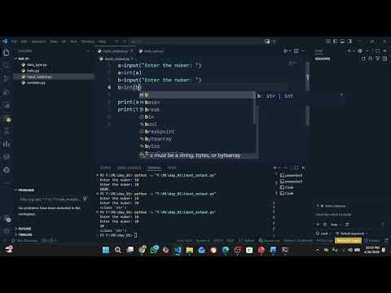Open Explorer more actions ellipsis
The height and width of the screenshot is (293, 391).
[x=88, y=51]
